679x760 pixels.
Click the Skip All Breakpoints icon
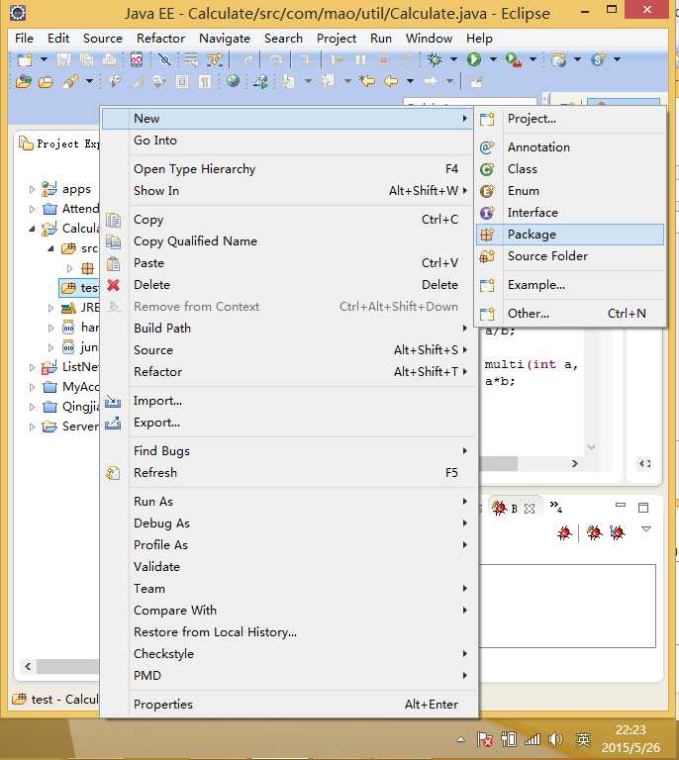point(164,59)
